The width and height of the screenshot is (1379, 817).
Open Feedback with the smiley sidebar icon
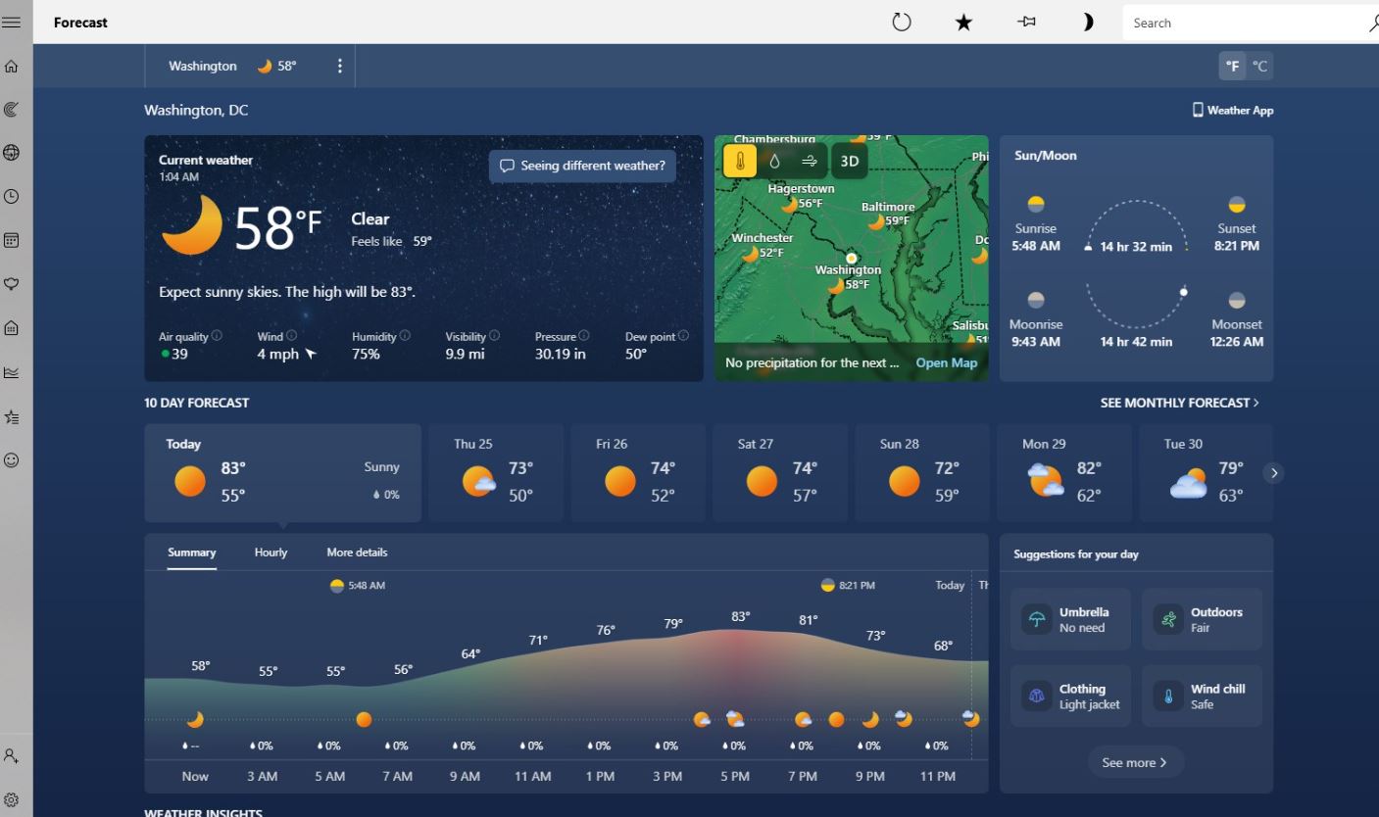tap(13, 460)
